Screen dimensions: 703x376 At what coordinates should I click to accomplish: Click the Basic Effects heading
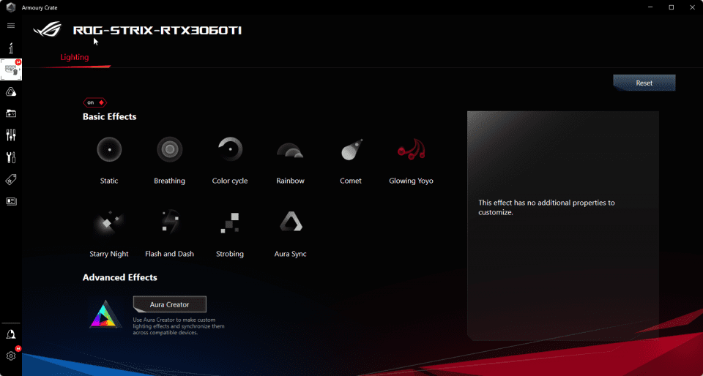pos(109,117)
